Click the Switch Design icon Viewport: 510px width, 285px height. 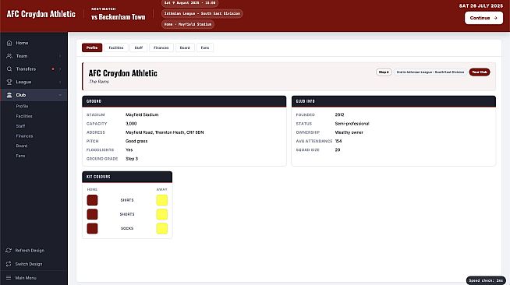tap(9, 264)
